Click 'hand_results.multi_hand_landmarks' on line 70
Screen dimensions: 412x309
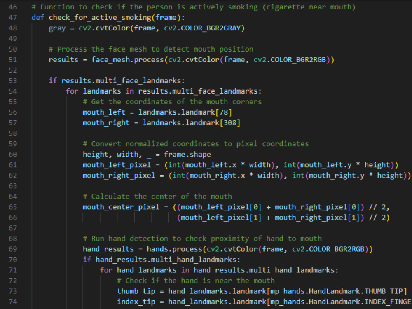[x=166, y=260]
